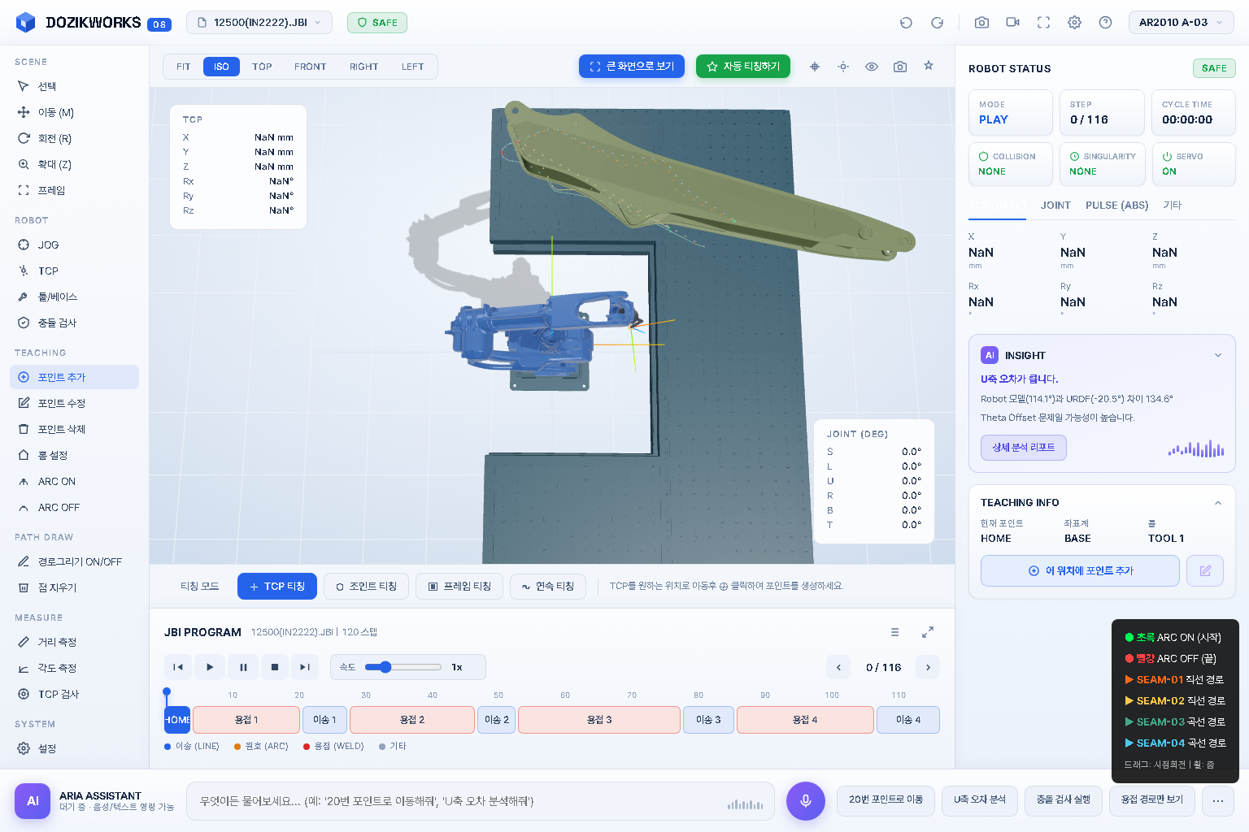Open the PULSE (ABS) status tab
1249x832 pixels.
coord(1116,206)
